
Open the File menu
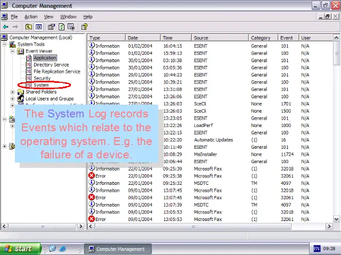(x=14, y=16)
